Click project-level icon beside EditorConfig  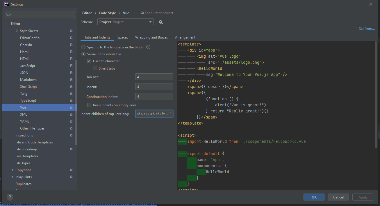[71, 38]
